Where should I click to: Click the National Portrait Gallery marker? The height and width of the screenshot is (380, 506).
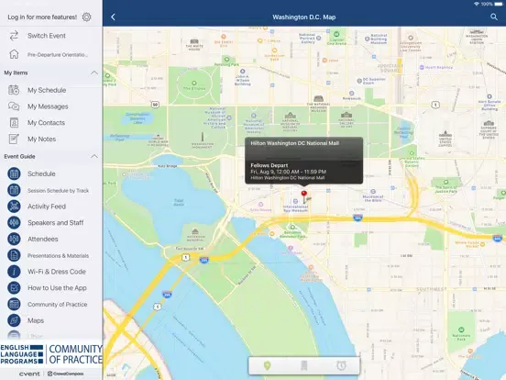tap(309, 39)
